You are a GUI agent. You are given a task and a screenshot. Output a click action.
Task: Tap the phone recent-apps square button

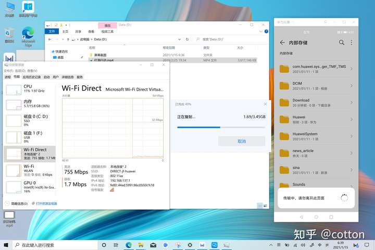[x=331, y=217]
